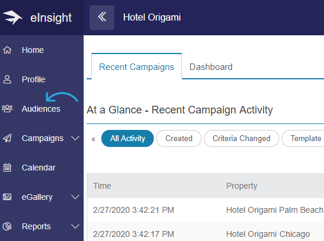Click the eInsight bird logo icon
This screenshot has width=324, height=241.
coord(12,18)
